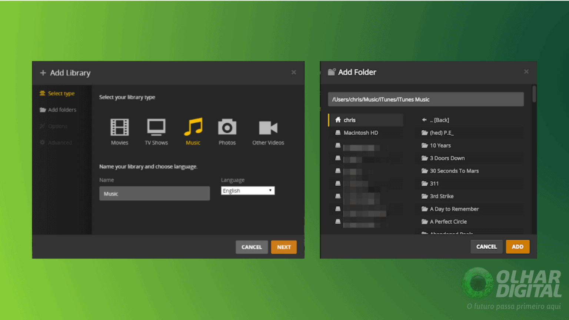Open the A Day to Remember folder

coord(450,209)
